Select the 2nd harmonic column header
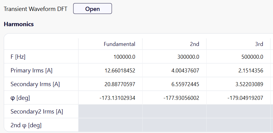 tap(194, 44)
